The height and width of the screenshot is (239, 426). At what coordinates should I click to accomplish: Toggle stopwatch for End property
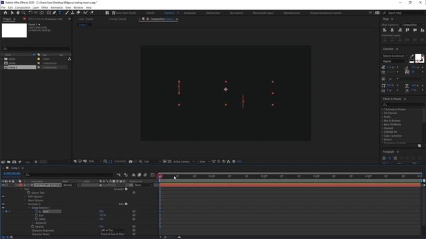tap(37, 215)
